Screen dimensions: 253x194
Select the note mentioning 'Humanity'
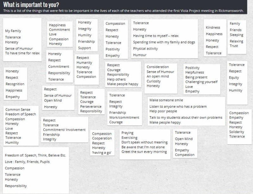point(87,70)
